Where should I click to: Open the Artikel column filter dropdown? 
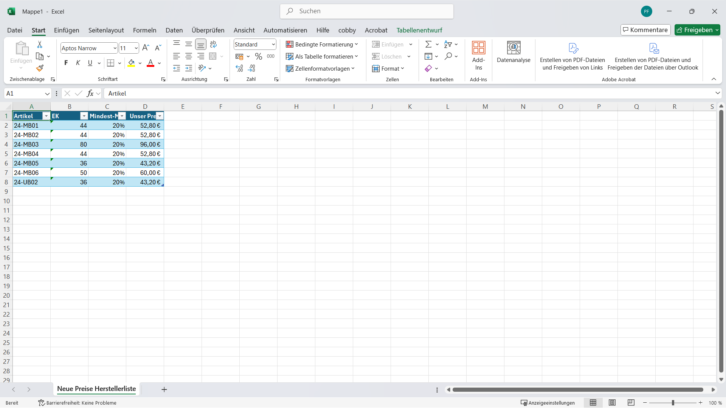(46, 116)
